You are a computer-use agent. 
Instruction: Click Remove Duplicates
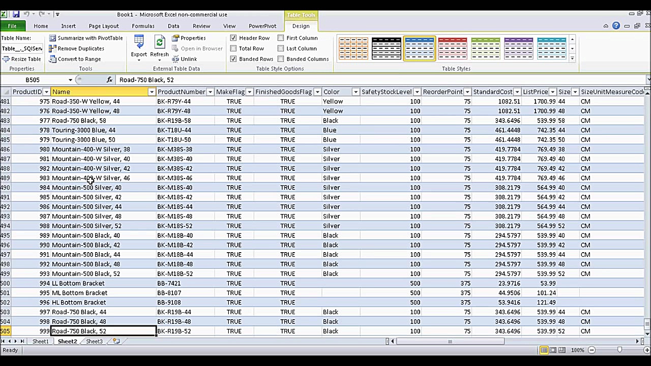pos(77,49)
